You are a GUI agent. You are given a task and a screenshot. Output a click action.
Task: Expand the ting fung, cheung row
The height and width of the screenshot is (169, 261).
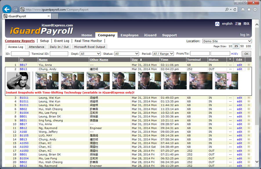click(249, 120)
